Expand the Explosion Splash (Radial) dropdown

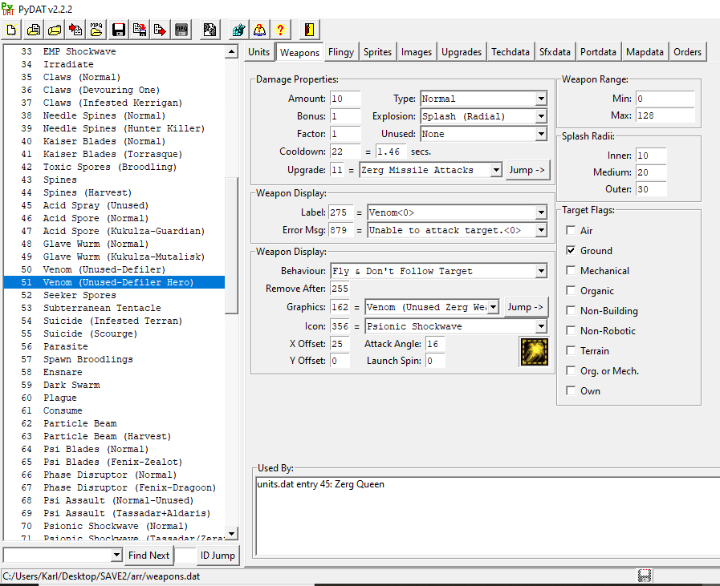coord(541,116)
